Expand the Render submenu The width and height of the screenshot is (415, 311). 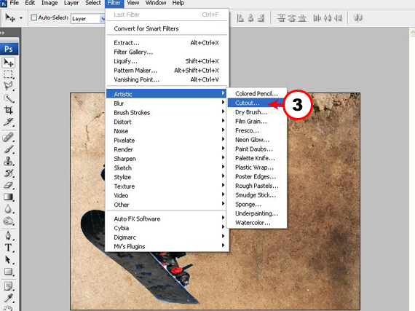[166, 149]
